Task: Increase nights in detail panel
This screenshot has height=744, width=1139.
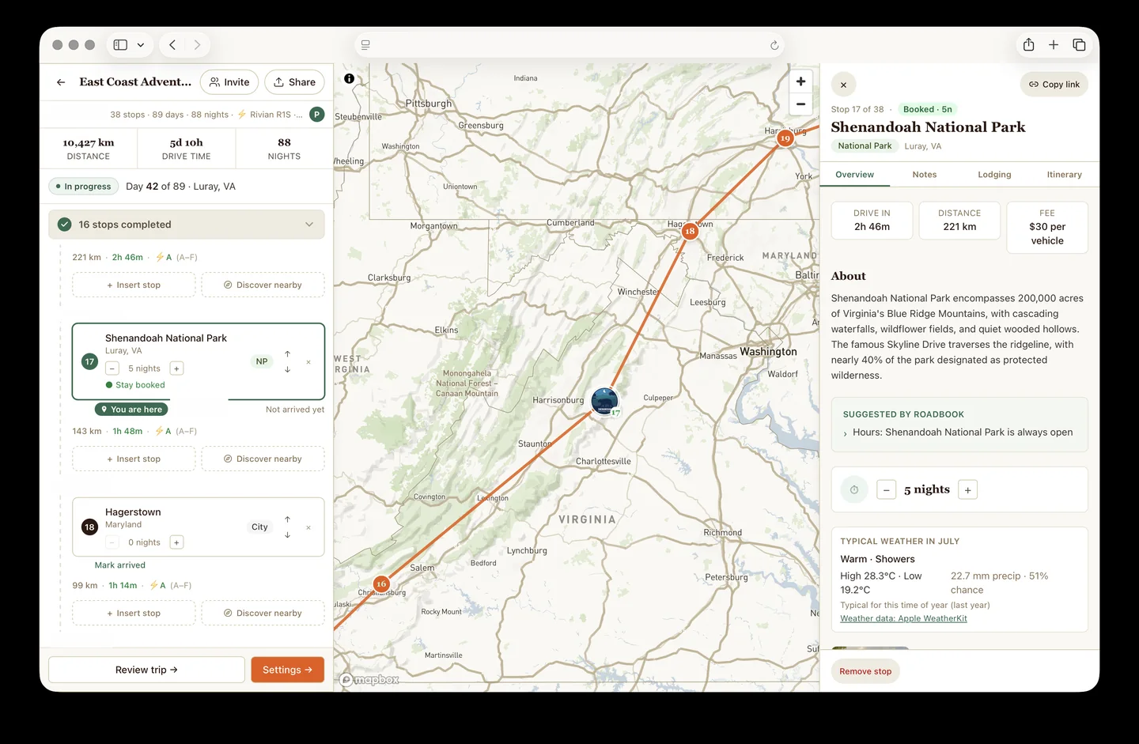Action: [967, 490]
